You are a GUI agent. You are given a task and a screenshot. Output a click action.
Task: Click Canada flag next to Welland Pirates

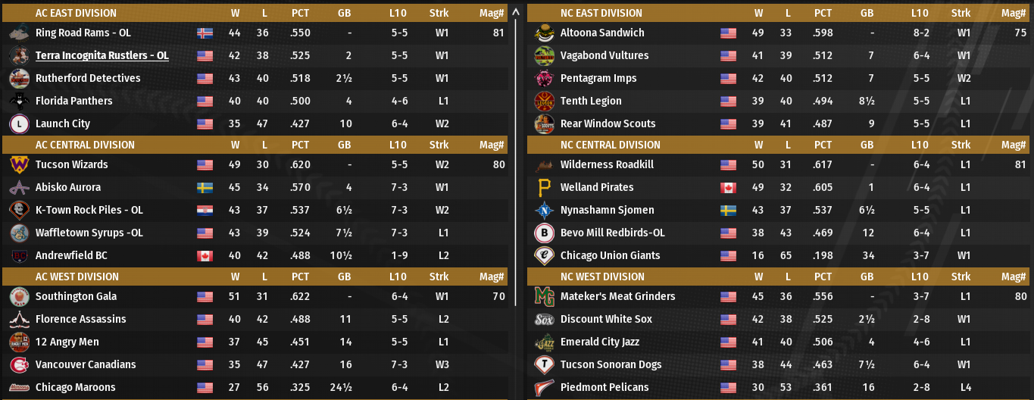point(729,188)
